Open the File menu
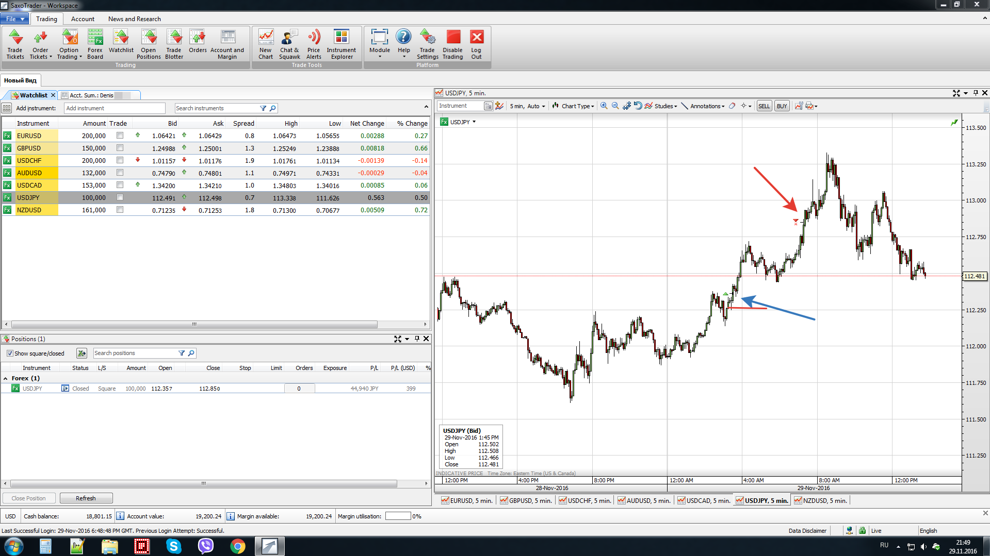This screenshot has width=990, height=556. tap(14, 19)
